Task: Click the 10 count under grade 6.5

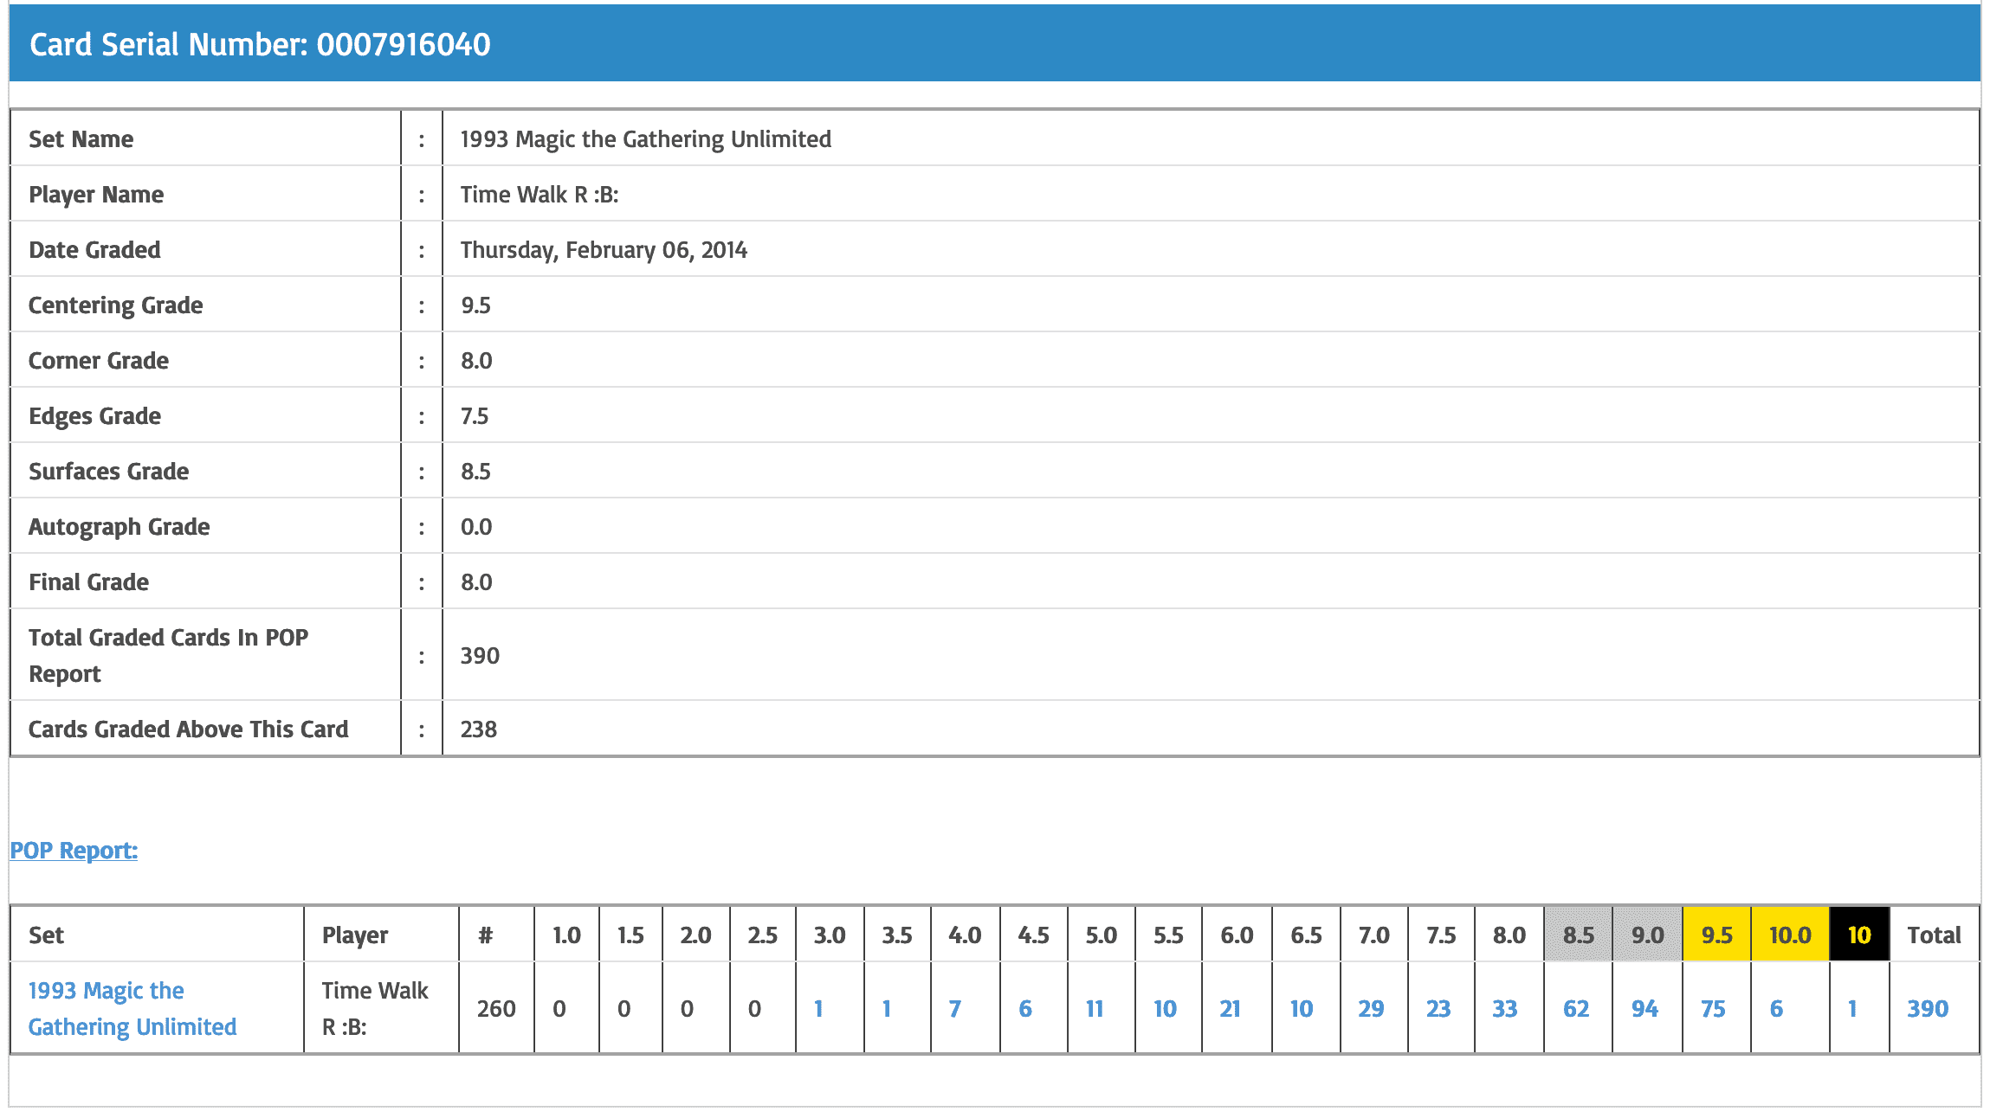Action: click(x=1302, y=1009)
